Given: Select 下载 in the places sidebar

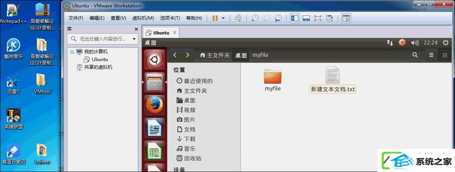Looking at the screenshot, I should point(186,139).
